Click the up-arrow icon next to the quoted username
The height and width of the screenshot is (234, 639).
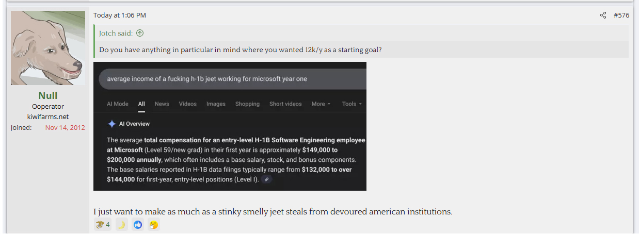(x=140, y=33)
